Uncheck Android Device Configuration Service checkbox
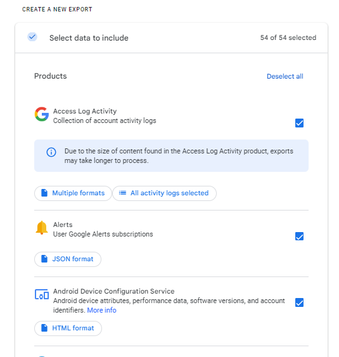 pos(299,302)
